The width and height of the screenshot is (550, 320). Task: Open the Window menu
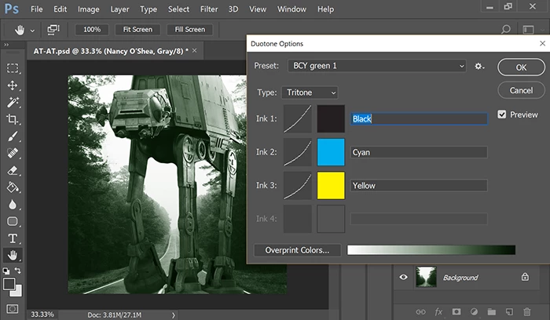click(291, 9)
